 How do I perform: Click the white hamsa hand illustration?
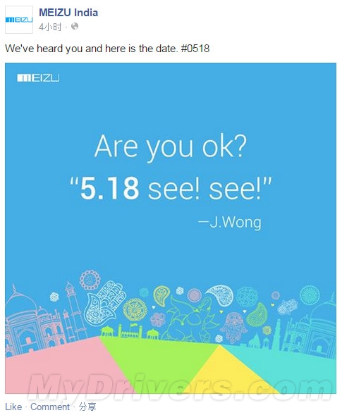pos(106,302)
